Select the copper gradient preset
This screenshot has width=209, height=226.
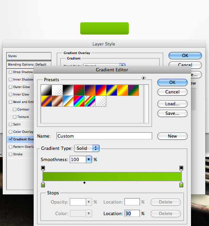pyautogui.click(x=57, y=101)
